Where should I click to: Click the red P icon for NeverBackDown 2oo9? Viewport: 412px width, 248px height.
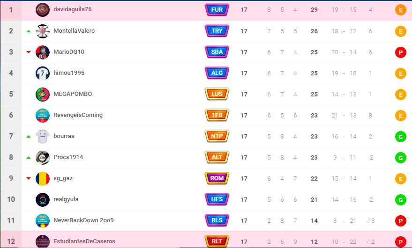coord(400,221)
